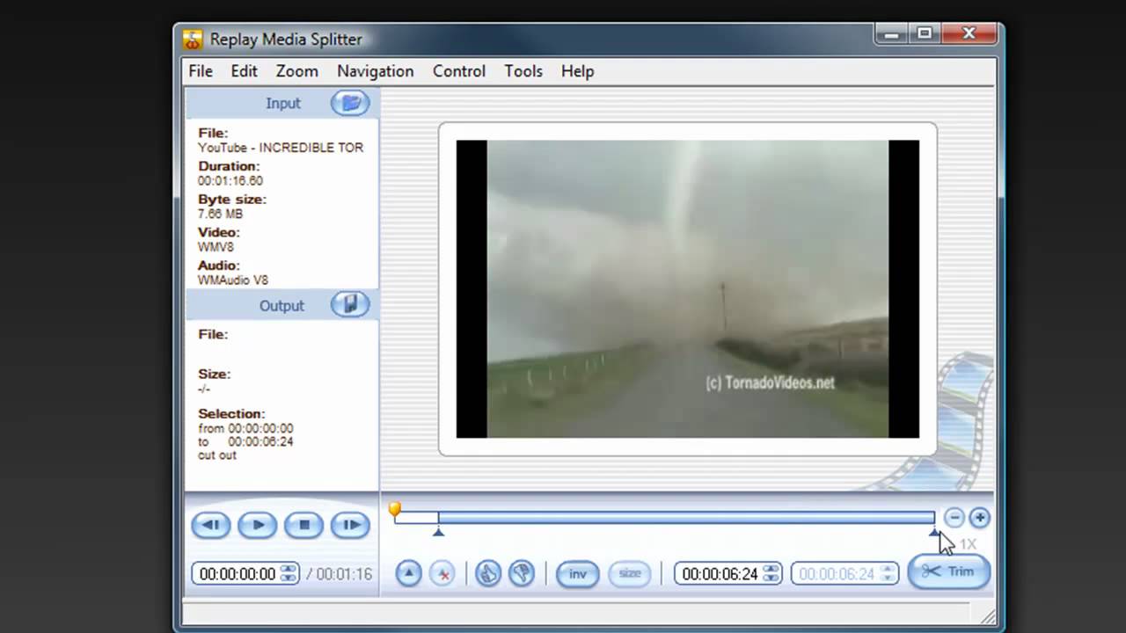1126x633 pixels.
Task: Open the Control menu
Action: pos(459,71)
